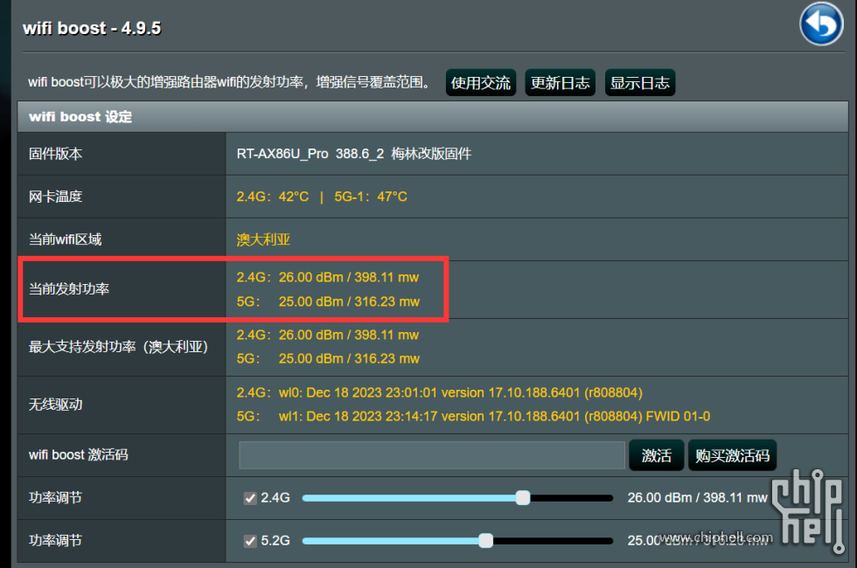Focus the wifi boost 激活码 input field
The width and height of the screenshot is (857, 568).
[x=432, y=455]
